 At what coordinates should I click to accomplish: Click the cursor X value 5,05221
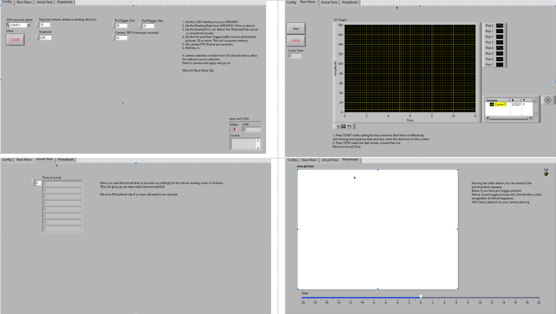click(516, 104)
